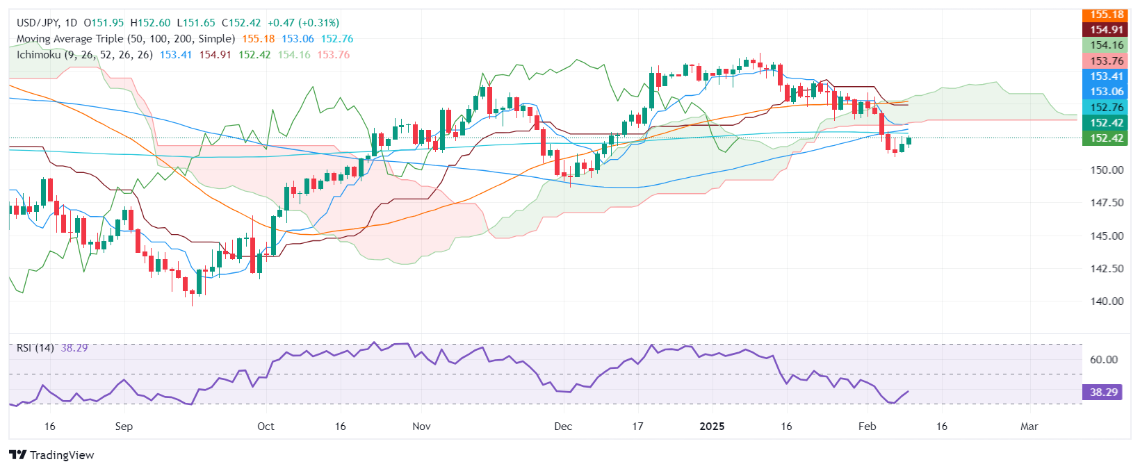Click the purple 38.29 RSI value label
The image size is (1140, 471).
pyautogui.click(x=1102, y=392)
